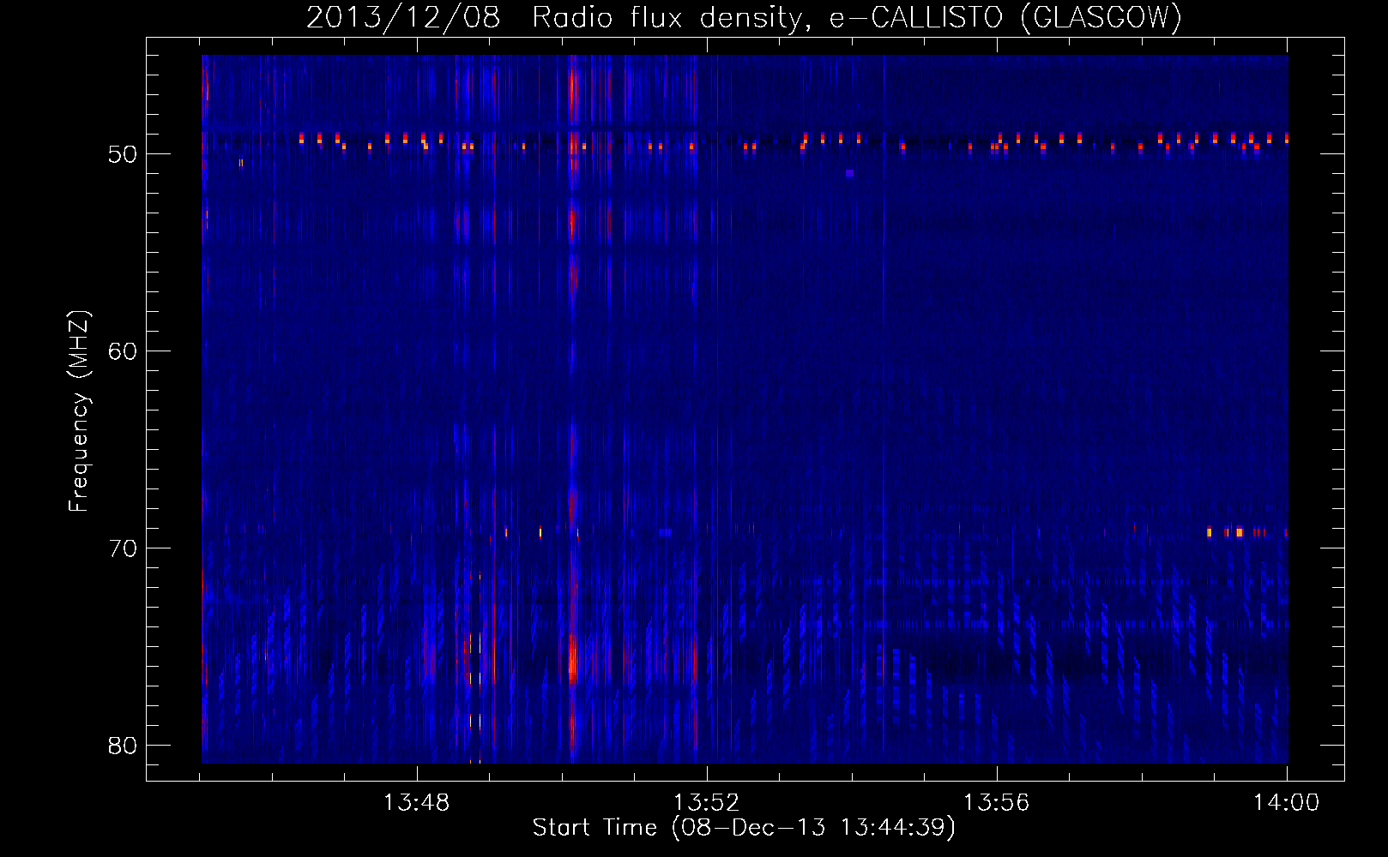This screenshot has height=857, width=1388.
Task: Click the plot title "2013/12/08 Radio flux density, e-CALLISTO (GLASGOW)"
Action: 744,17
